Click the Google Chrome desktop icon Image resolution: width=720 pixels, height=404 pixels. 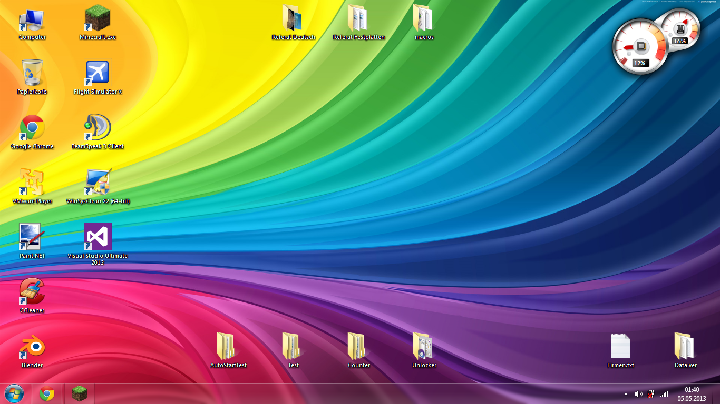(x=32, y=128)
